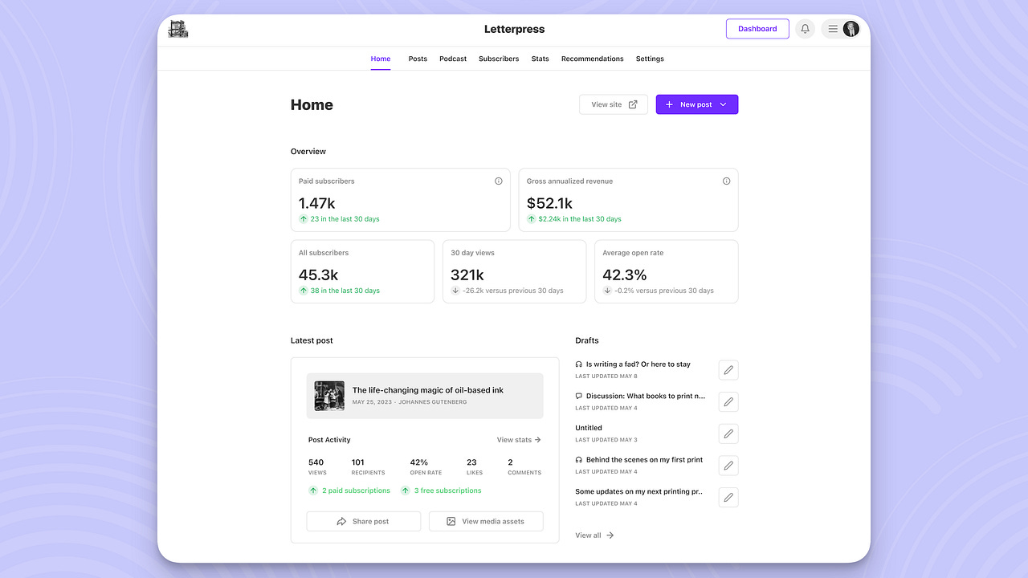Image resolution: width=1028 pixels, height=578 pixels.
Task: Edit draft 'Is writing a fad?' pencil
Action: [x=728, y=370]
